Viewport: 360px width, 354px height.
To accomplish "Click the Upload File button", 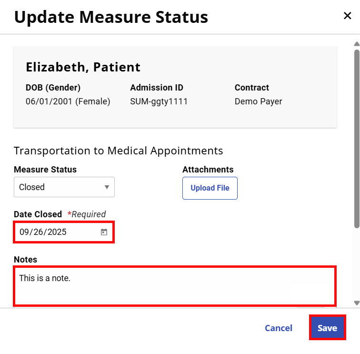I will pos(210,188).
